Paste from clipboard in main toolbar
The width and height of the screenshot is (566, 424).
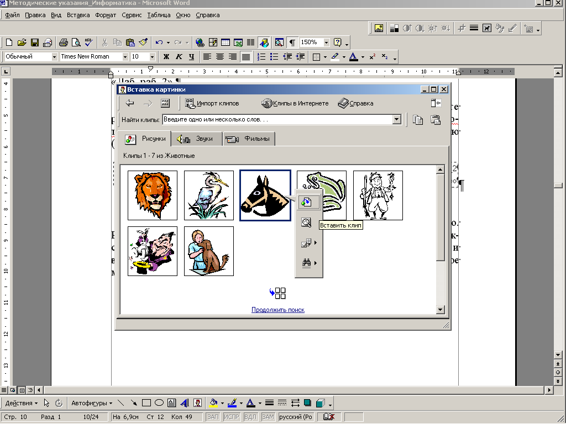[x=130, y=43]
